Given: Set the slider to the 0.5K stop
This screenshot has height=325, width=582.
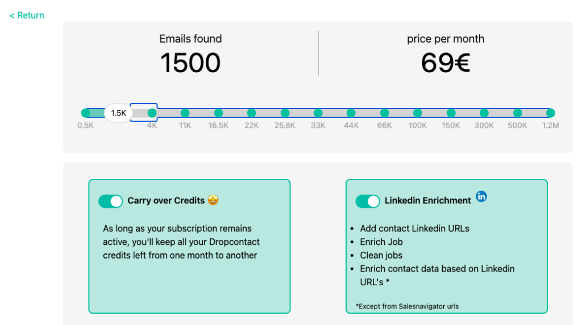Looking at the screenshot, I should [x=86, y=113].
